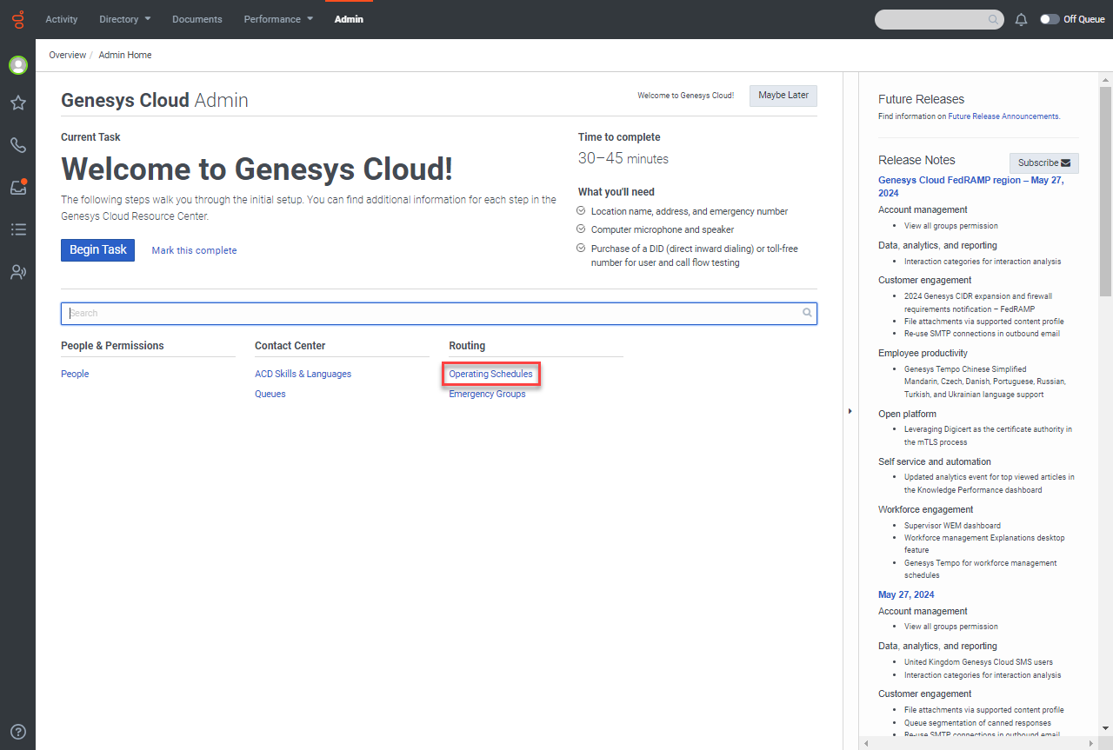Screen dimensions: 1113x750
Task: Open the Activity menu item
Action: 61,19
